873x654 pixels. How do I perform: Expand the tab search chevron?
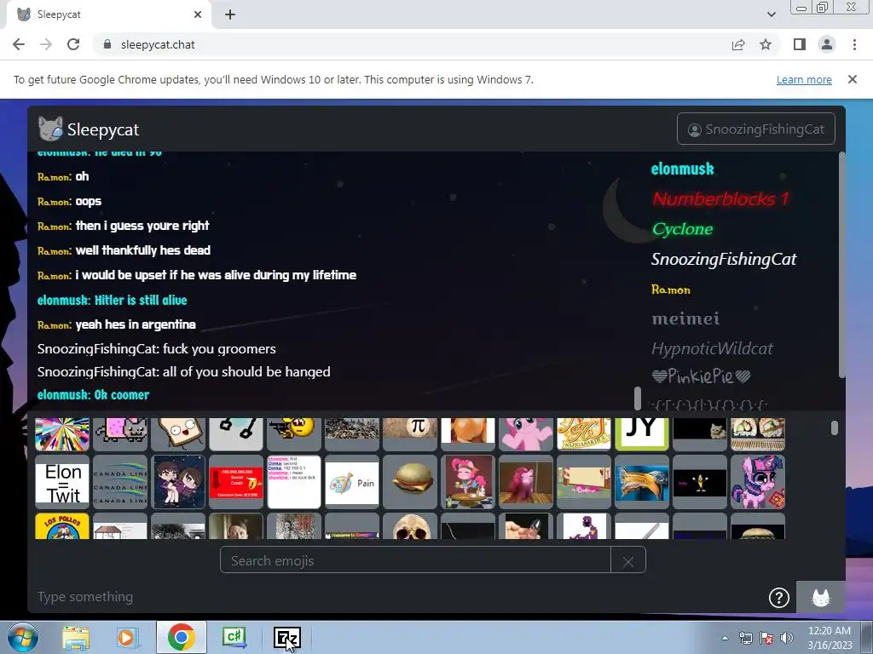coord(771,14)
